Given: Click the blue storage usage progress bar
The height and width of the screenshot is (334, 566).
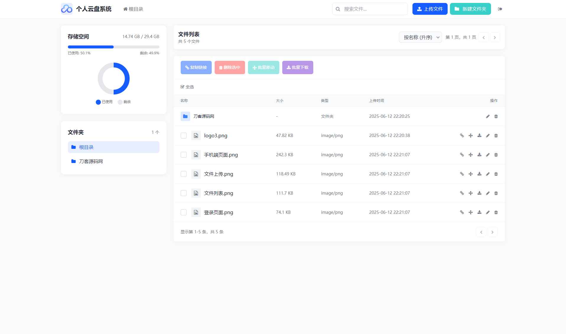Looking at the screenshot, I should tap(91, 47).
